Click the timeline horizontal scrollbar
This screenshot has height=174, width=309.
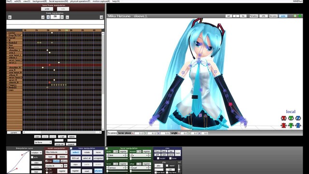(62, 132)
